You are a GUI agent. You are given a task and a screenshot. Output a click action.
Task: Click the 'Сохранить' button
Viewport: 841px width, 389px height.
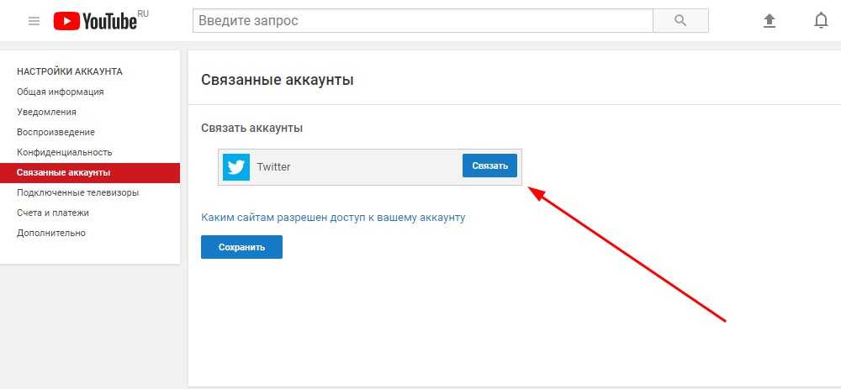point(241,247)
